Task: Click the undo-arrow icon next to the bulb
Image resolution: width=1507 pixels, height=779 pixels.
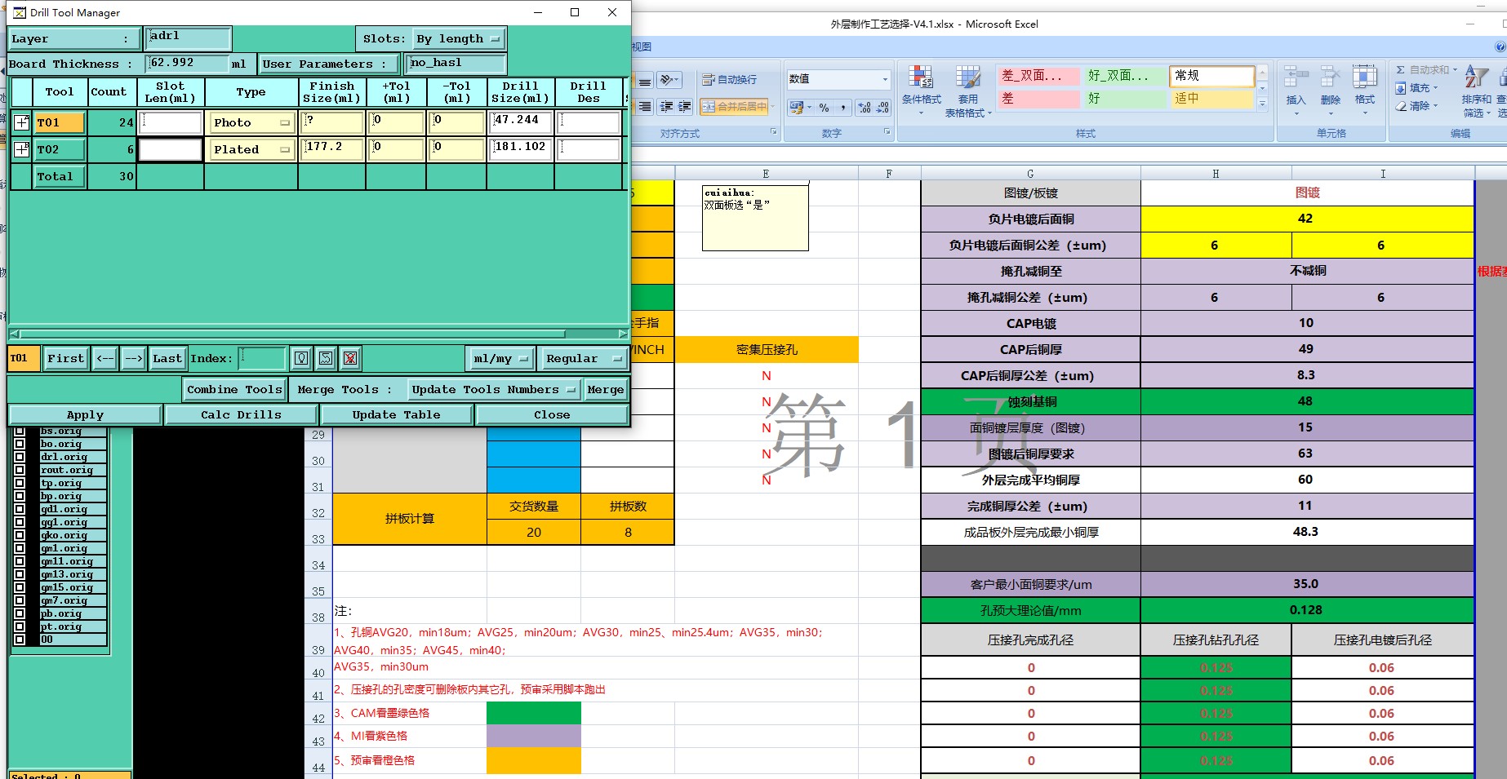Action: tap(326, 358)
